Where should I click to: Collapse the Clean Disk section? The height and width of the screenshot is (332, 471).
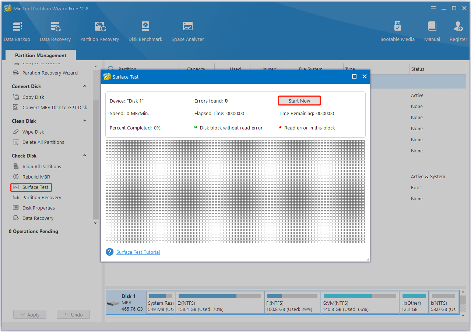[x=84, y=121]
